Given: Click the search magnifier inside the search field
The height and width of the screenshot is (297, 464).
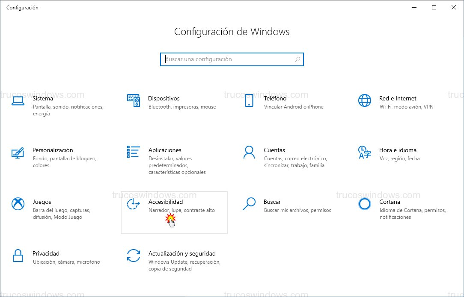Looking at the screenshot, I should coord(297,59).
